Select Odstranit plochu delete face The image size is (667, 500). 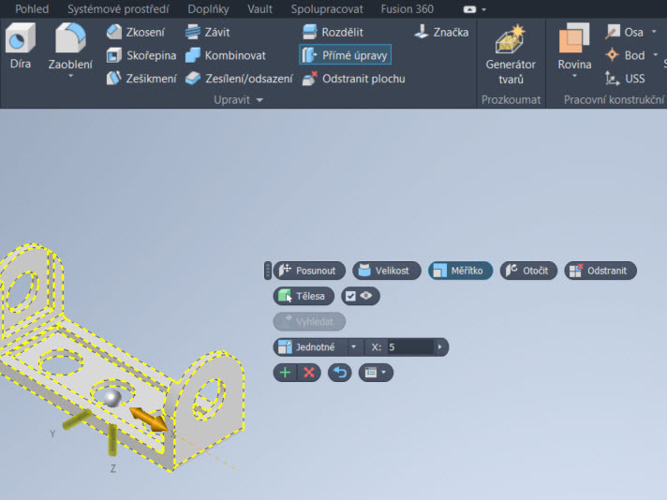(353, 79)
